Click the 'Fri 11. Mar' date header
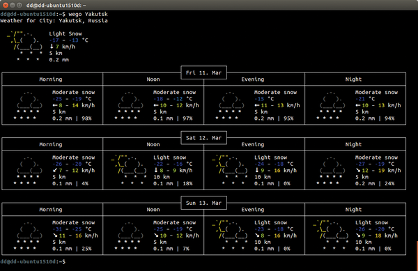 (x=203, y=72)
